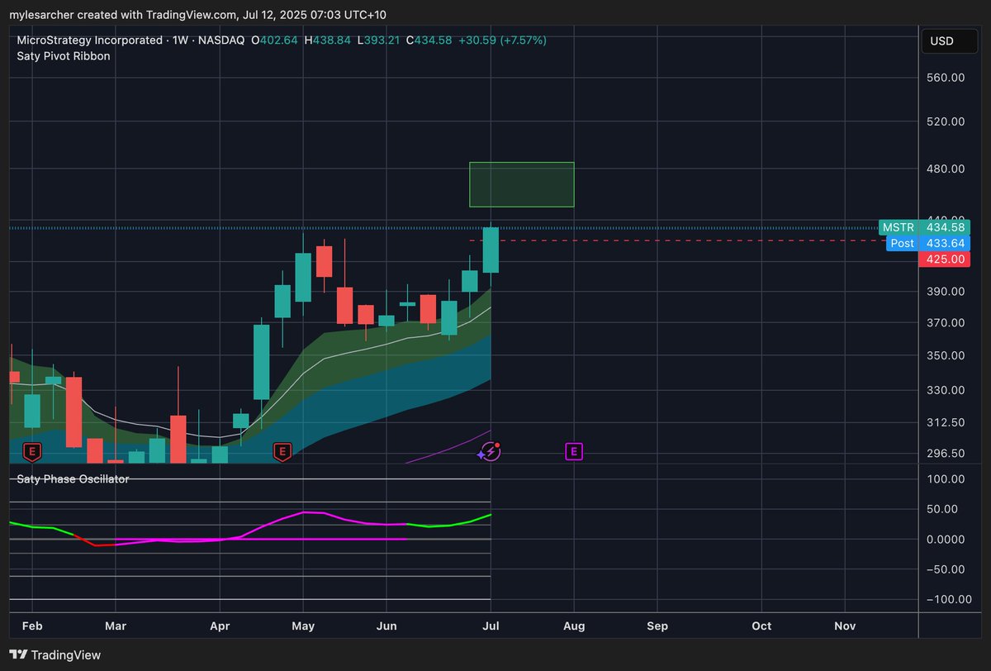Click the Jun label on the time axis
Screen dimensions: 991x671
[x=386, y=626]
